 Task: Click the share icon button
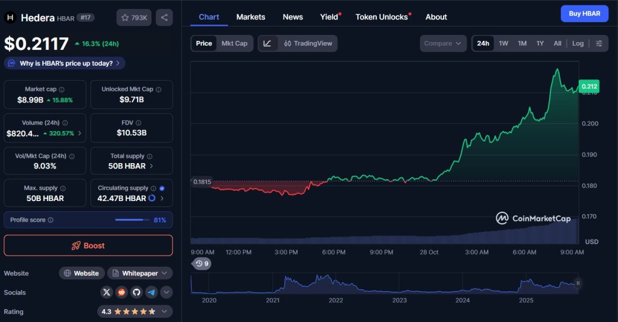coord(164,17)
